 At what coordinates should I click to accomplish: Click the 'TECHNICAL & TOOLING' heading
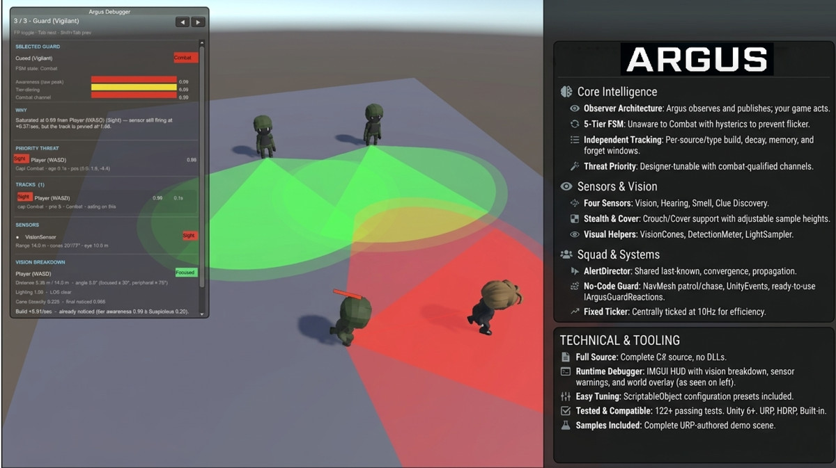(x=619, y=341)
